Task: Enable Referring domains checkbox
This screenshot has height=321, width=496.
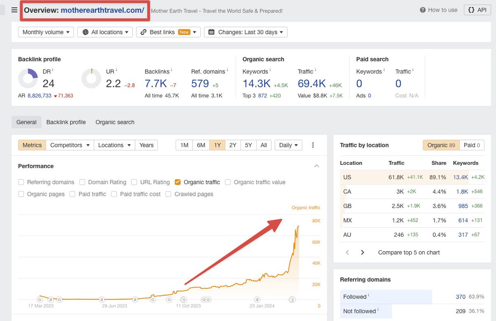Action: pos(21,182)
